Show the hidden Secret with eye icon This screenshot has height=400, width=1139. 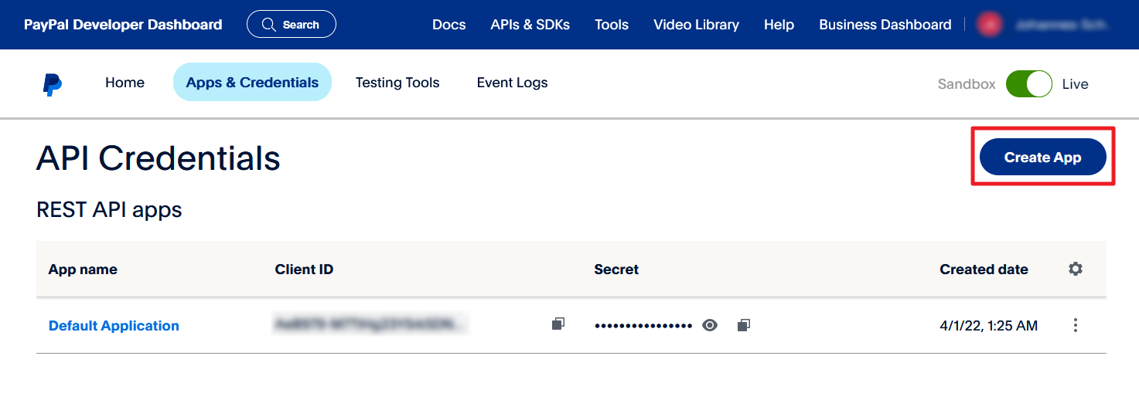(710, 325)
